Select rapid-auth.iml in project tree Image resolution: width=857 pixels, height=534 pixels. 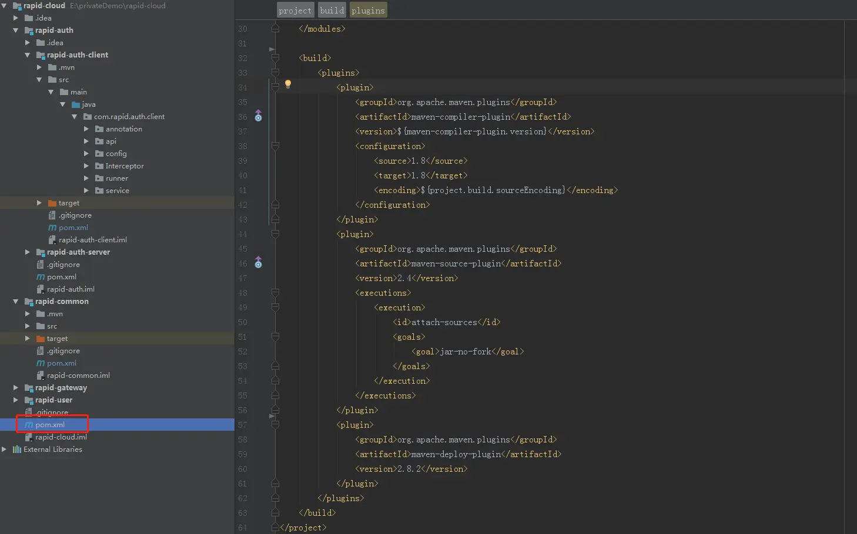(x=71, y=289)
